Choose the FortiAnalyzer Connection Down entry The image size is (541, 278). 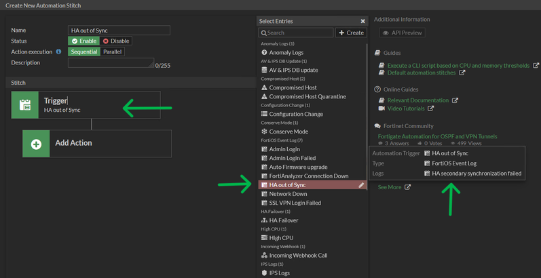click(x=308, y=176)
